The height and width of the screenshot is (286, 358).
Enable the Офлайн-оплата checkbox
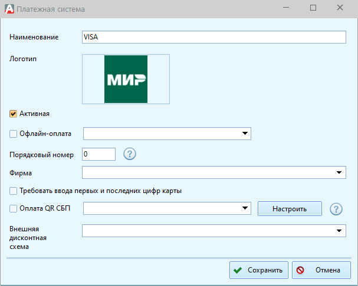pyautogui.click(x=13, y=134)
